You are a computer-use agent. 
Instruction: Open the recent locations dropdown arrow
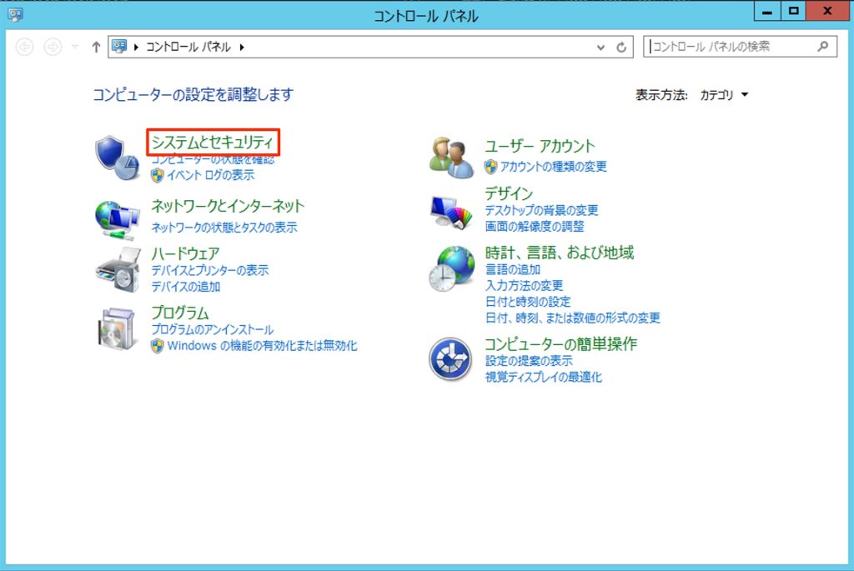[75, 47]
